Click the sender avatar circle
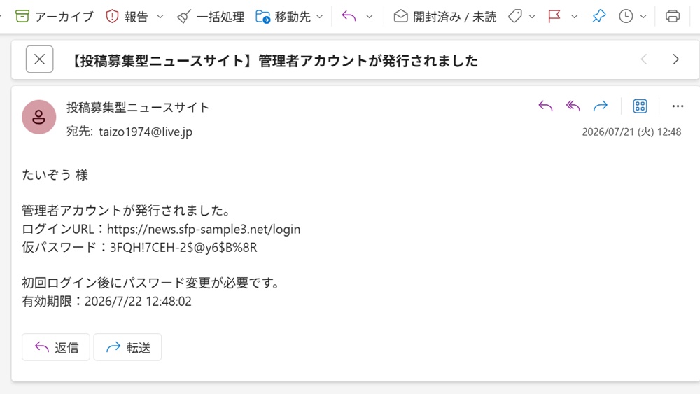700x394 pixels. [x=38, y=117]
